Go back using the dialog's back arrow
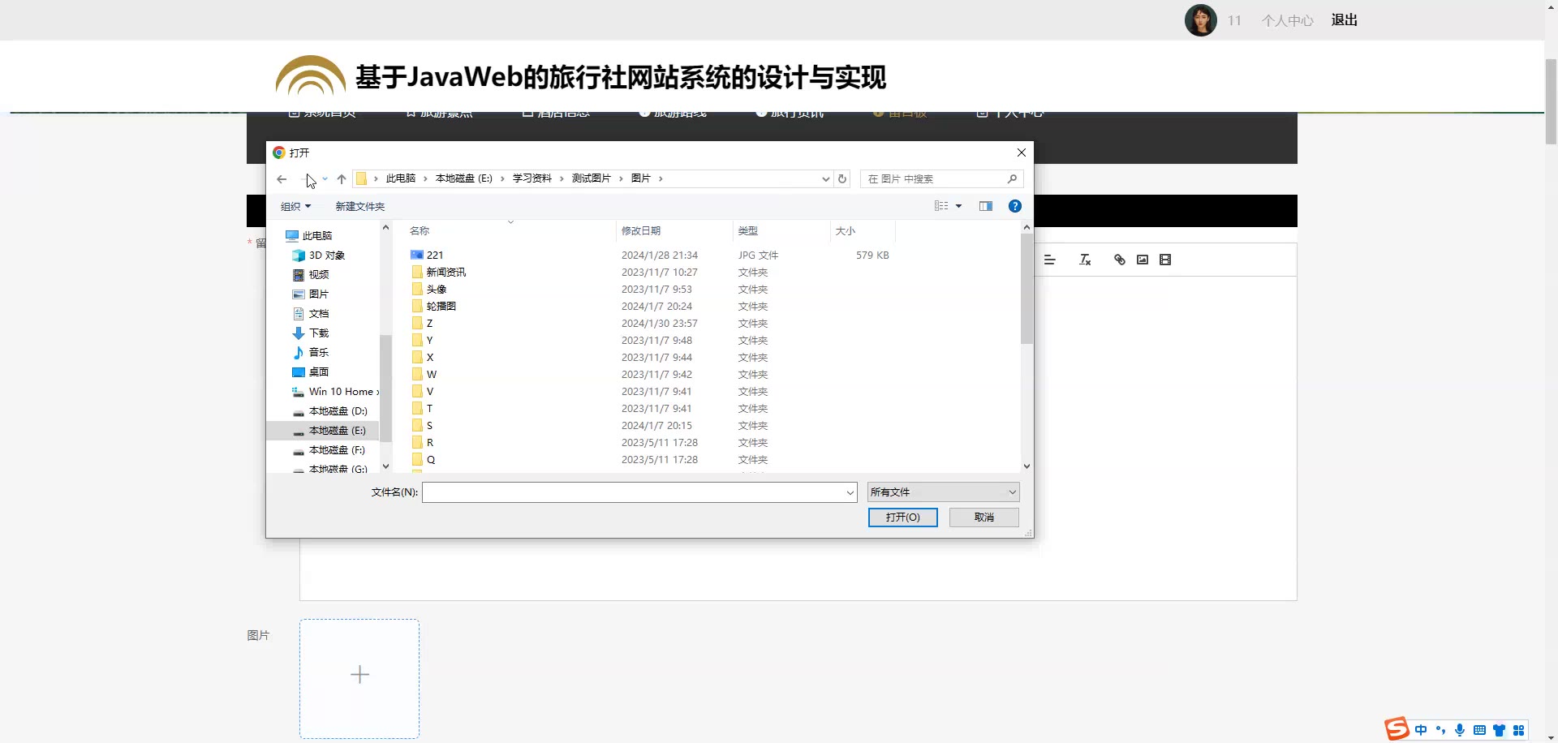The image size is (1558, 743). (282, 179)
